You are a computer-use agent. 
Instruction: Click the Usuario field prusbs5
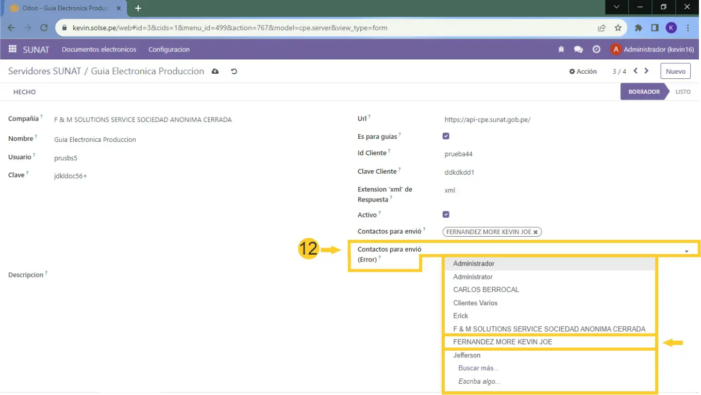click(x=65, y=158)
